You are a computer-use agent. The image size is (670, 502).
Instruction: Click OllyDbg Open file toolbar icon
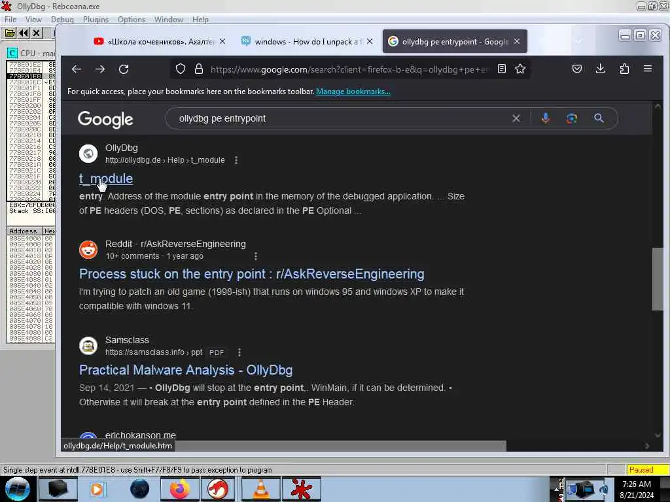coord(10,33)
